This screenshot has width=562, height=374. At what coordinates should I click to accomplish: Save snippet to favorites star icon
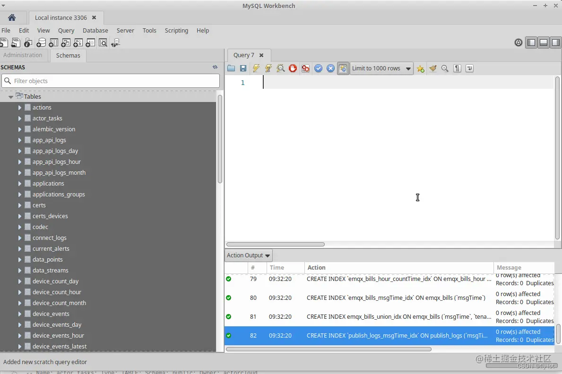[x=420, y=68]
